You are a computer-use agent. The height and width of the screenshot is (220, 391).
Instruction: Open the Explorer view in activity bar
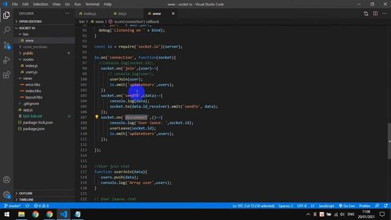(7, 15)
